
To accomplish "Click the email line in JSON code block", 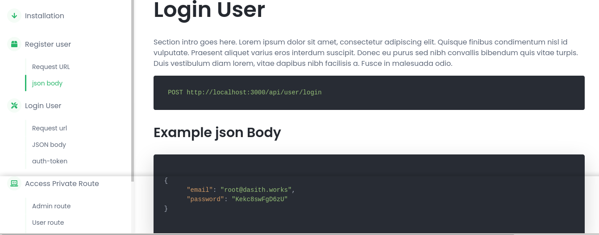I will point(241,190).
